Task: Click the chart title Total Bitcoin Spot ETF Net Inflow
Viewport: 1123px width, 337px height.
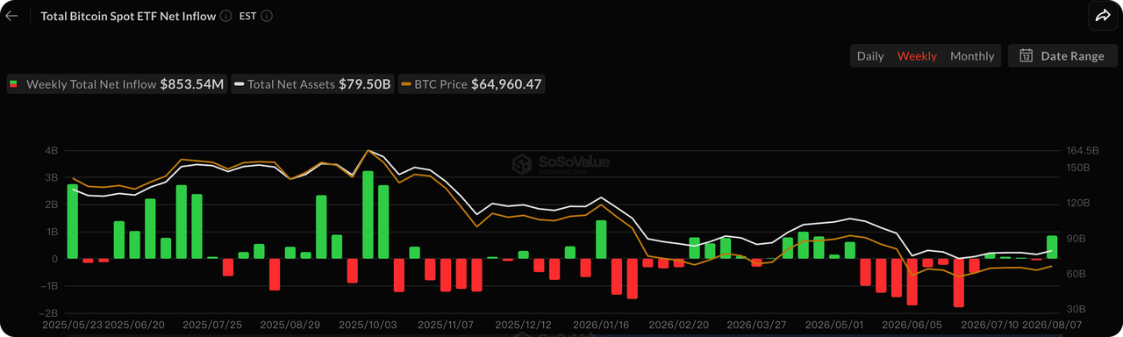Action: (128, 16)
